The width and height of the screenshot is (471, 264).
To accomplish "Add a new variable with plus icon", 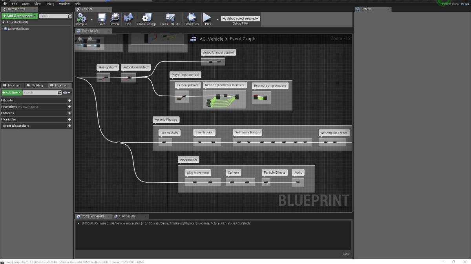I will click(x=69, y=119).
